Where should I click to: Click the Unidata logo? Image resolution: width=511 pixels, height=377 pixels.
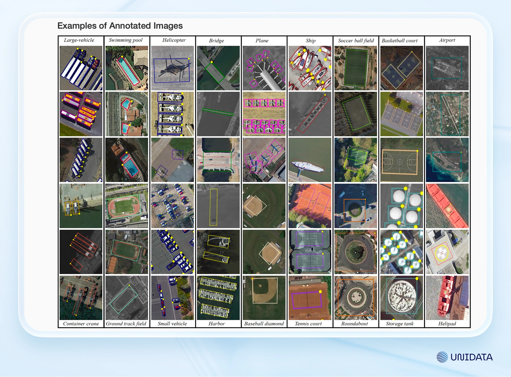click(464, 357)
